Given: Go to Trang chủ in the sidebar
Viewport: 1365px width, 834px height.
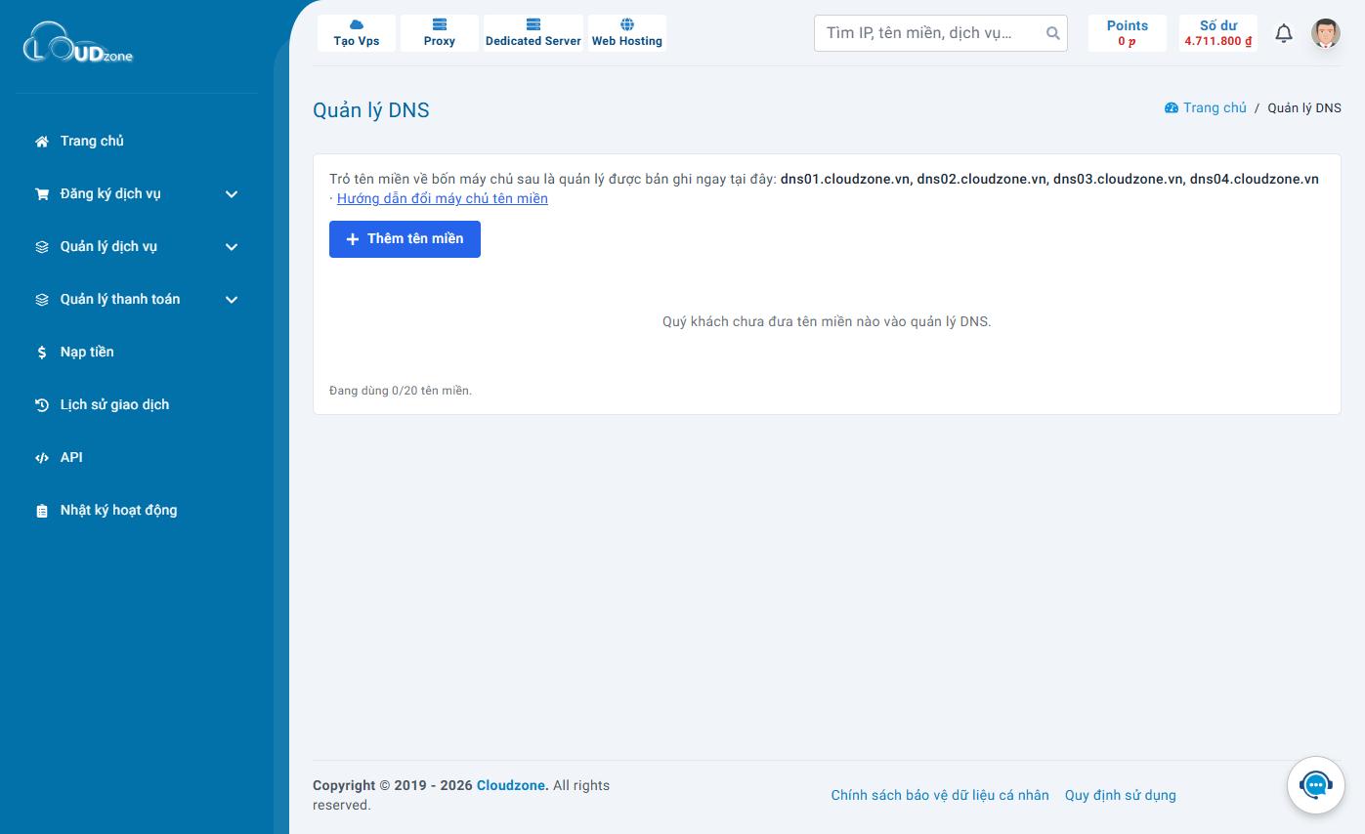Looking at the screenshot, I should (x=92, y=141).
